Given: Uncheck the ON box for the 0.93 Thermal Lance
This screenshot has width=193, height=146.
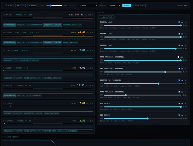Looking at the screenshot, I should [x=179, y=46].
